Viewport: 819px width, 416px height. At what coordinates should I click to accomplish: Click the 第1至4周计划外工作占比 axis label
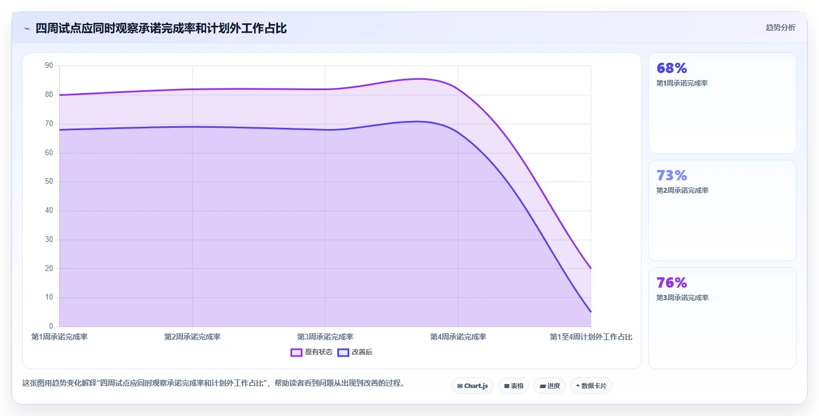[591, 337]
